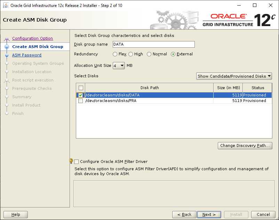Open the Allocation Unit Size dropdown
Screen dimensions: 279x220
click(119, 66)
